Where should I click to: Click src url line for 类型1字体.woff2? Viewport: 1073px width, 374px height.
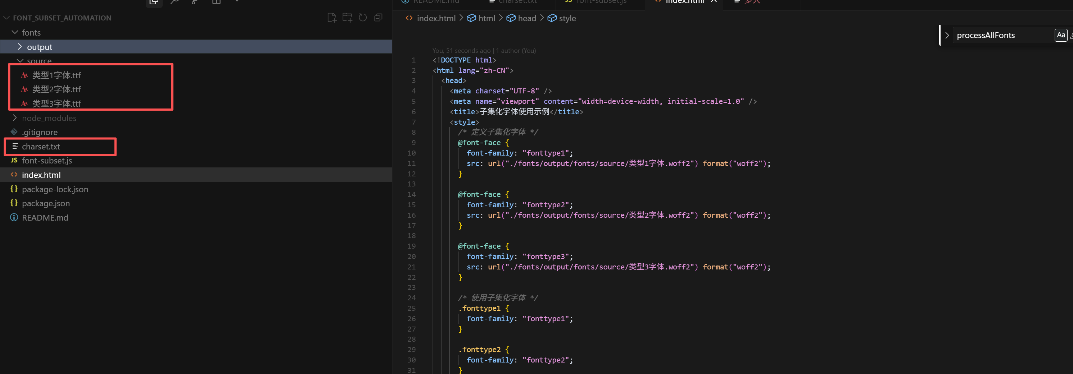click(619, 163)
